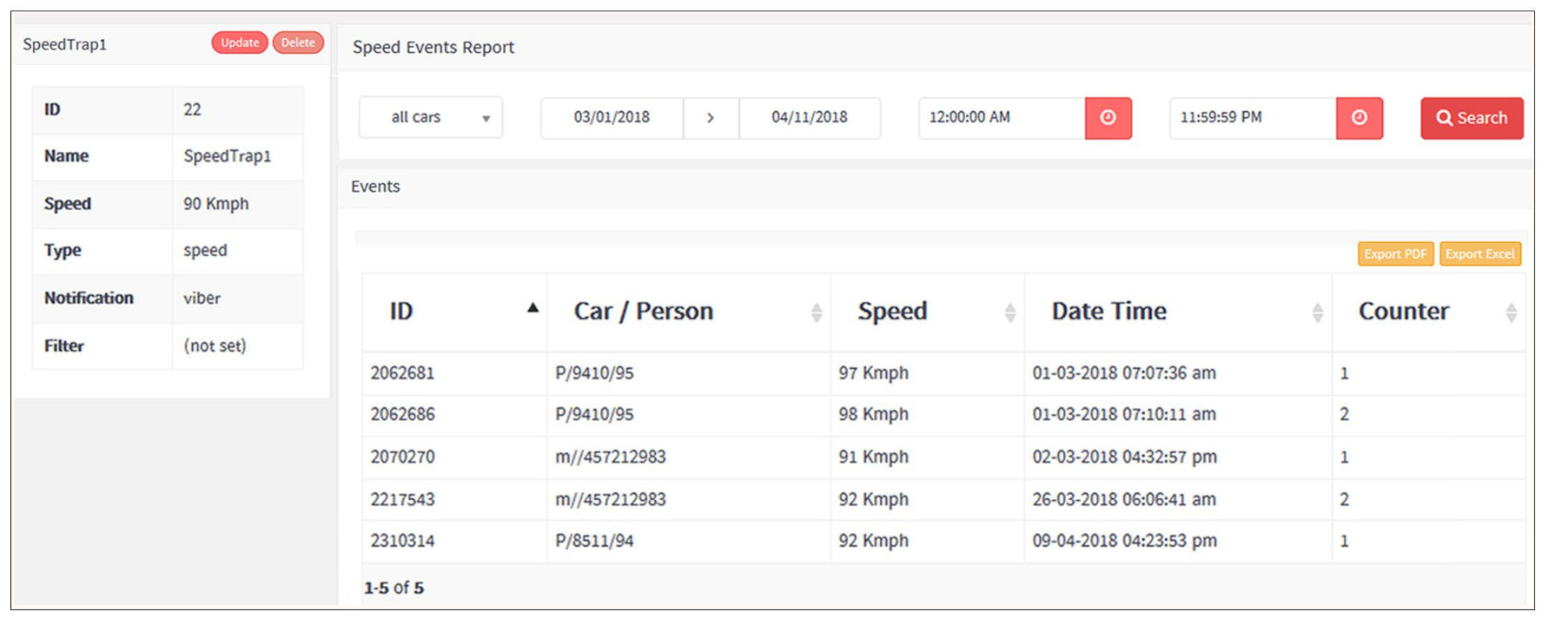The width and height of the screenshot is (1548, 625).
Task: Click the arrow between the date fields
Action: (x=711, y=118)
